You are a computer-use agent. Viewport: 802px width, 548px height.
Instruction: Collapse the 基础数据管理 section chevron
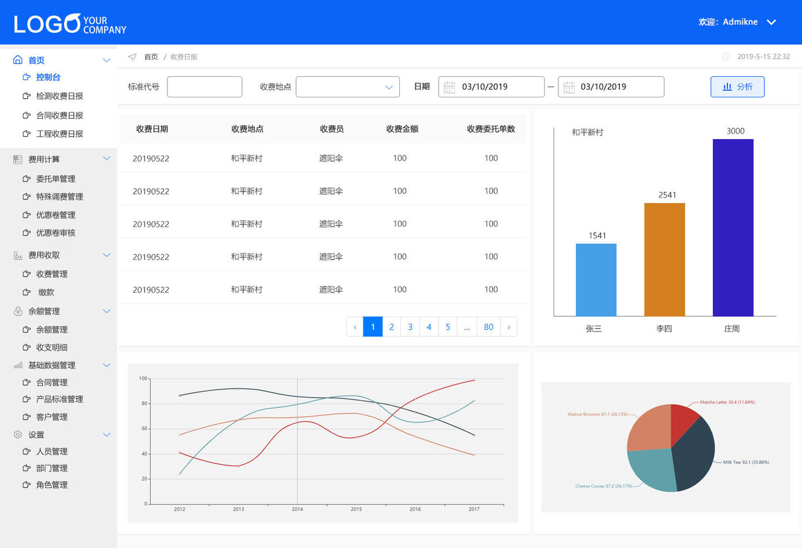(x=106, y=365)
